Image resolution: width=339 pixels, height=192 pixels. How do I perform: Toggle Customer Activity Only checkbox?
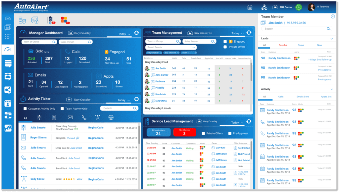click(25, 109)
